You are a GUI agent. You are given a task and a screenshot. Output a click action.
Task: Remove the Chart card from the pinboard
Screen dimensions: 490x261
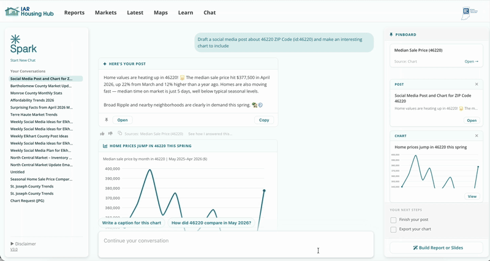[x=477, y=135]
